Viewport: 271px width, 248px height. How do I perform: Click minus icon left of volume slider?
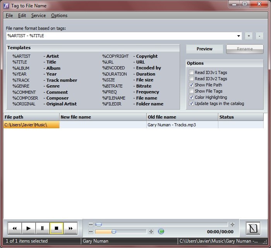(91, 231)
